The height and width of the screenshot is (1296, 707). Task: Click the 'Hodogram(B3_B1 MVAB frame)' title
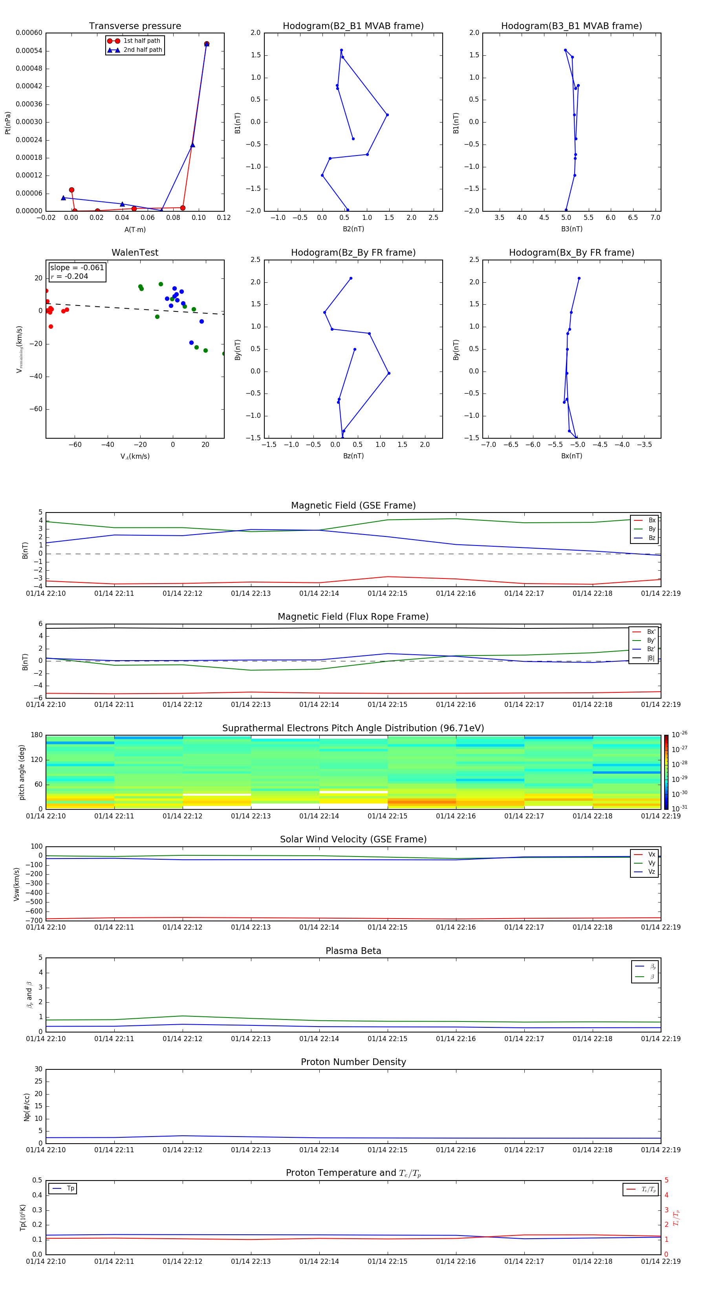tap(571, 26)
